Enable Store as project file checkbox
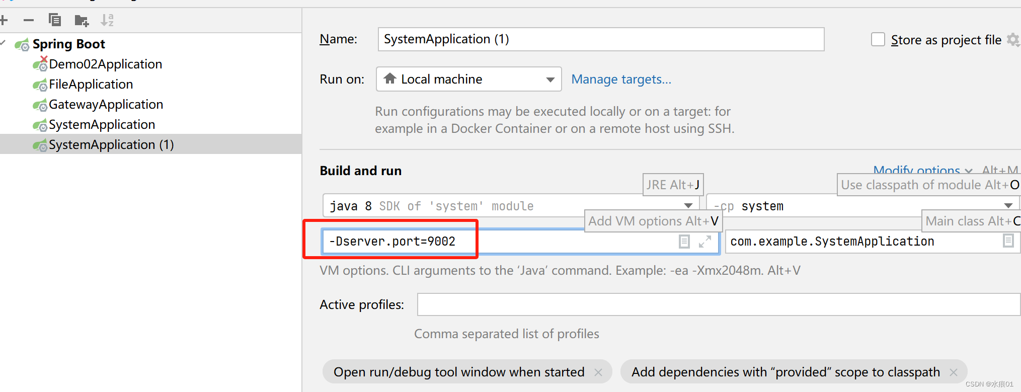Image resolution: width=1021 pixels, height=392 pixels. [x=878, y=39]
